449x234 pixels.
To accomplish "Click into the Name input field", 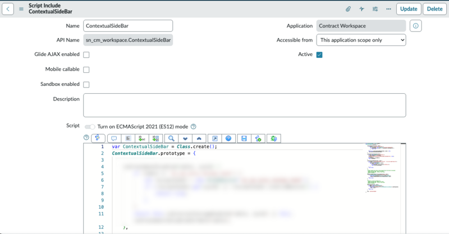I will point(128,26).
